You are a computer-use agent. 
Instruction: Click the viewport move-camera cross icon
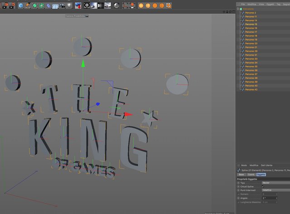point(224,12)
